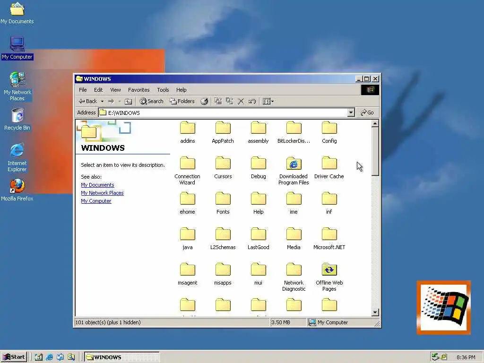Click the Go button
The height and width of the screenshot is (363, 484).
coord(367,112)
